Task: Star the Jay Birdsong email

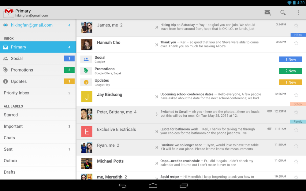Action: click(296, 95)
